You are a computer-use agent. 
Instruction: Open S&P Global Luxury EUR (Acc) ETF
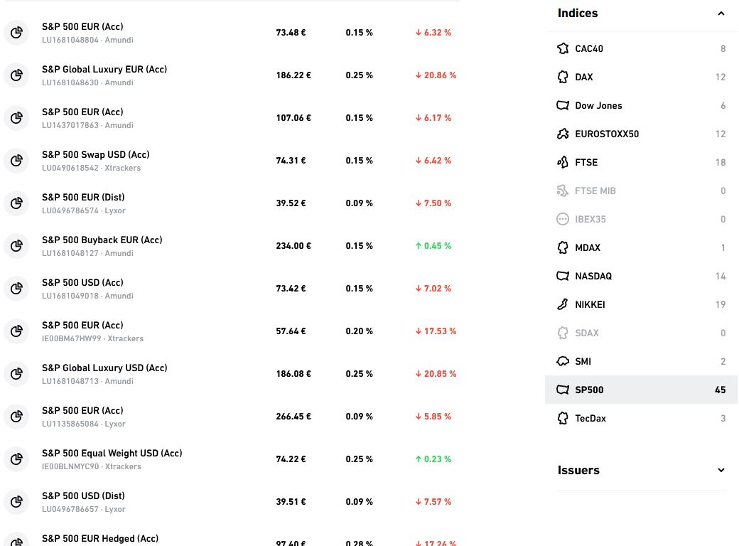(231, 75)
